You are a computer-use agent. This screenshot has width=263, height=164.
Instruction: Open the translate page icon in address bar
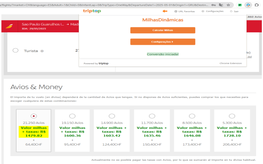tap(221, 5)
